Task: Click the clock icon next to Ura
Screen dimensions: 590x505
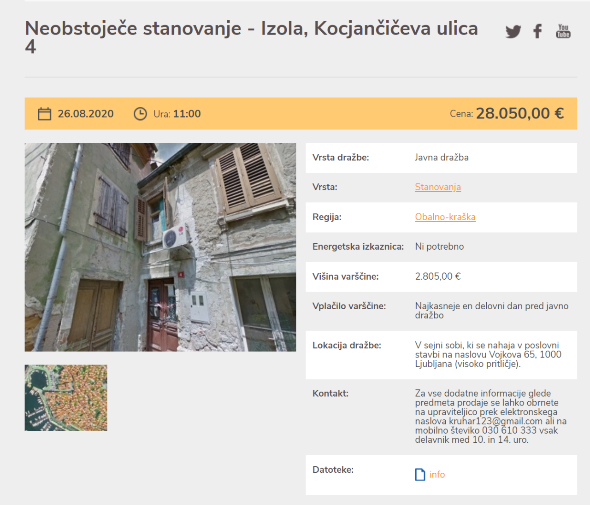Action: coord(140,114)
